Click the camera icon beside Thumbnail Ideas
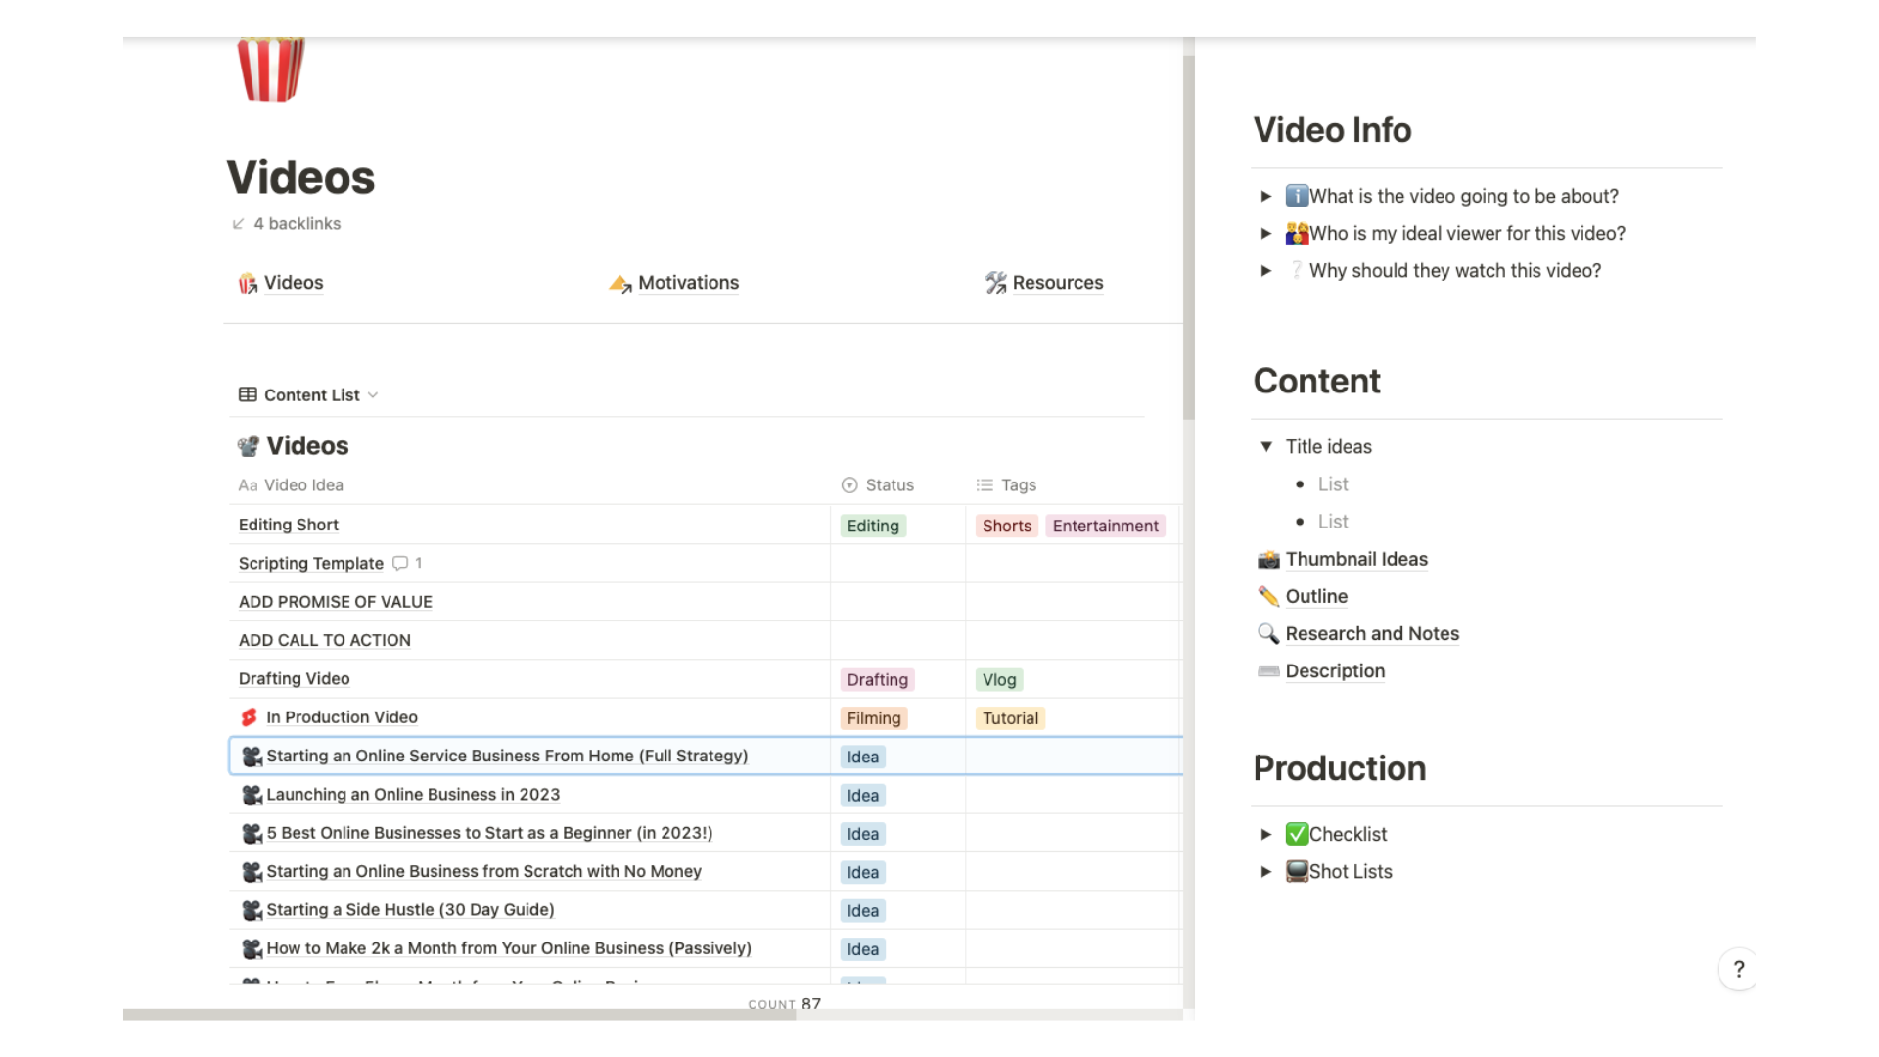 point(1269,559)
